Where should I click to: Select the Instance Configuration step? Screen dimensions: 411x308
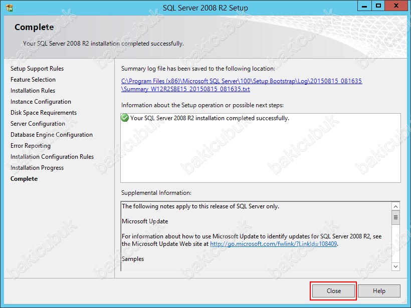click(x=41, y=102)
